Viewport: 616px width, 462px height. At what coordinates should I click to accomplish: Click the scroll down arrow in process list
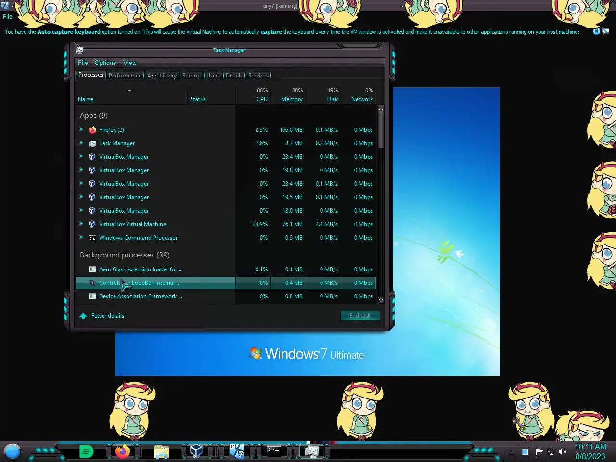[381, 300]
